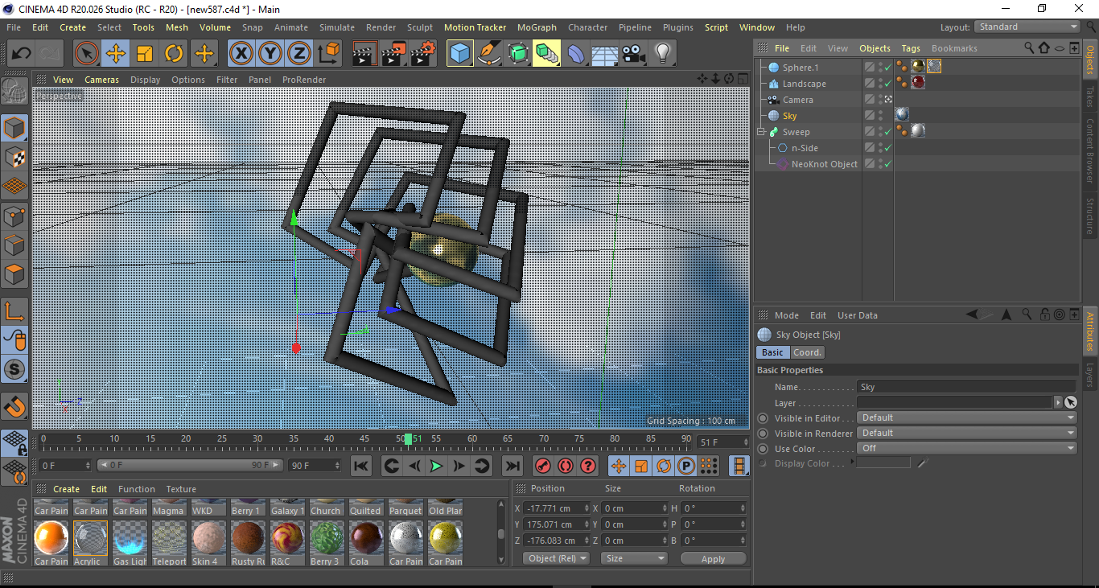
Task: Click Display Color swatch
Action: (883, 463)
